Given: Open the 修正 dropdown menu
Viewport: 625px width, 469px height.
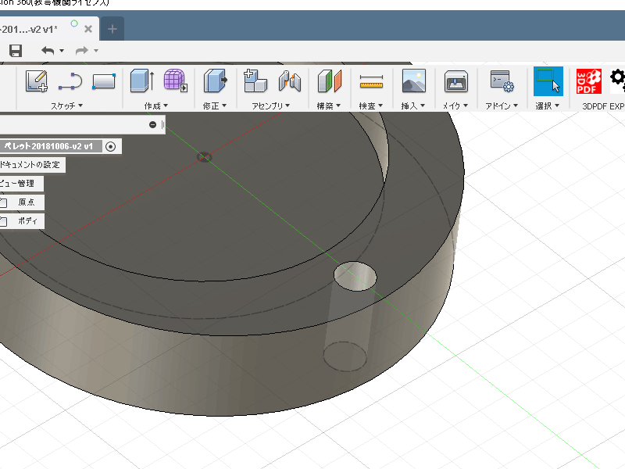Looking at the screenshot, I should tap(214, 106).
